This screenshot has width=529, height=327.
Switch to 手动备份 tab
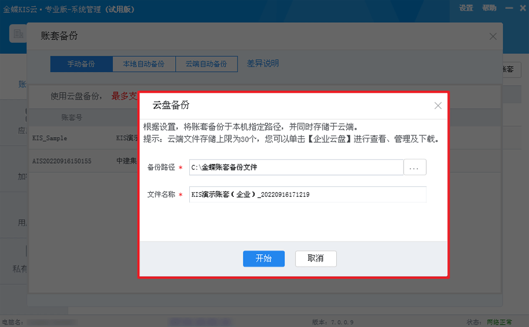(x=81, y=64)
